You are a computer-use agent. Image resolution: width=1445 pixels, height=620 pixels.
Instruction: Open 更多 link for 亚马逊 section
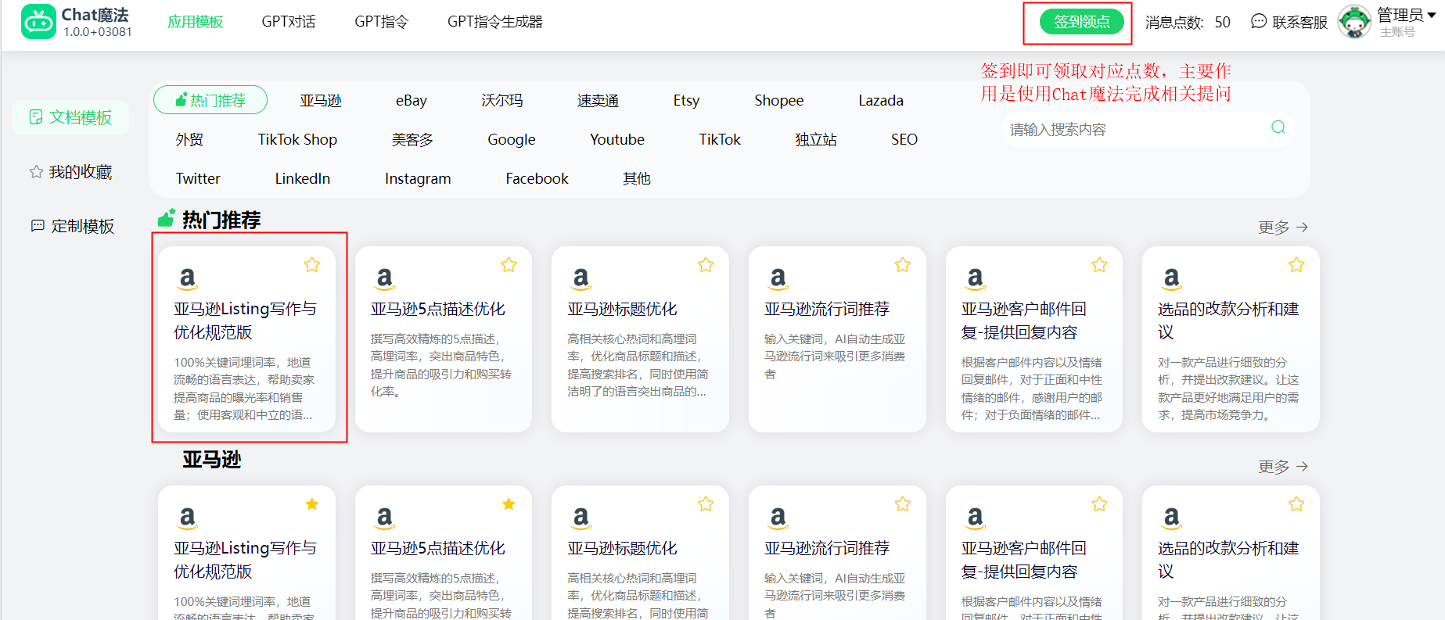(x=1283, y=467)
